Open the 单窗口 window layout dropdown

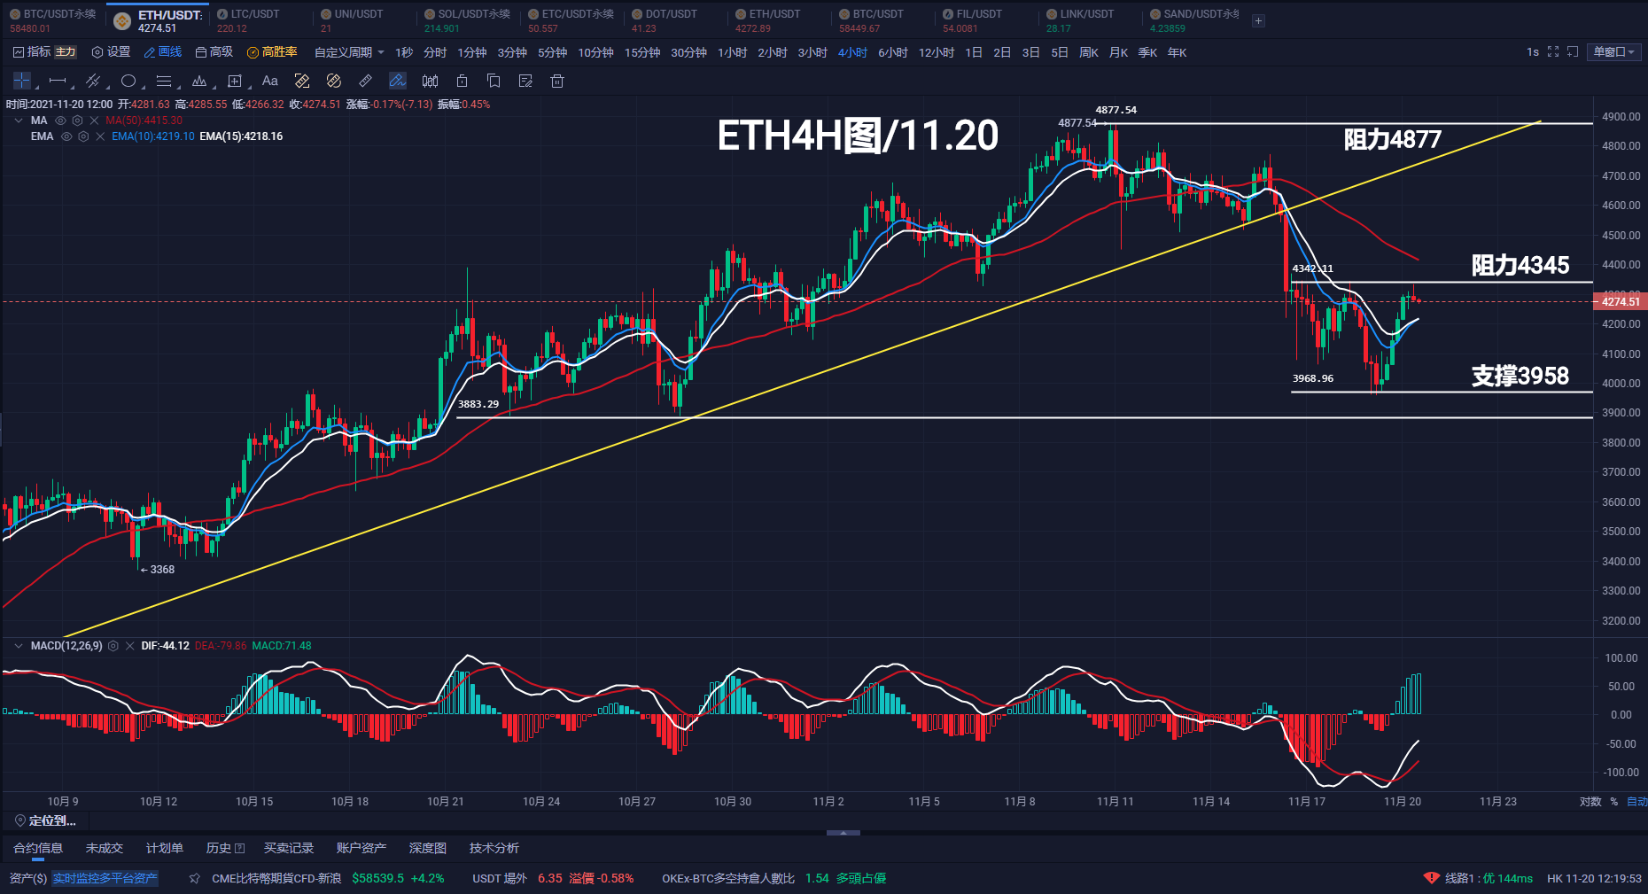click(1613, 52)
